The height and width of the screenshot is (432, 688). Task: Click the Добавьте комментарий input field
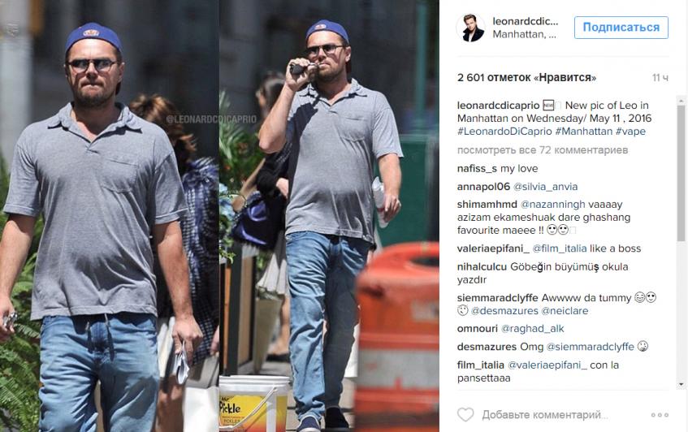[x=545, y=415]
